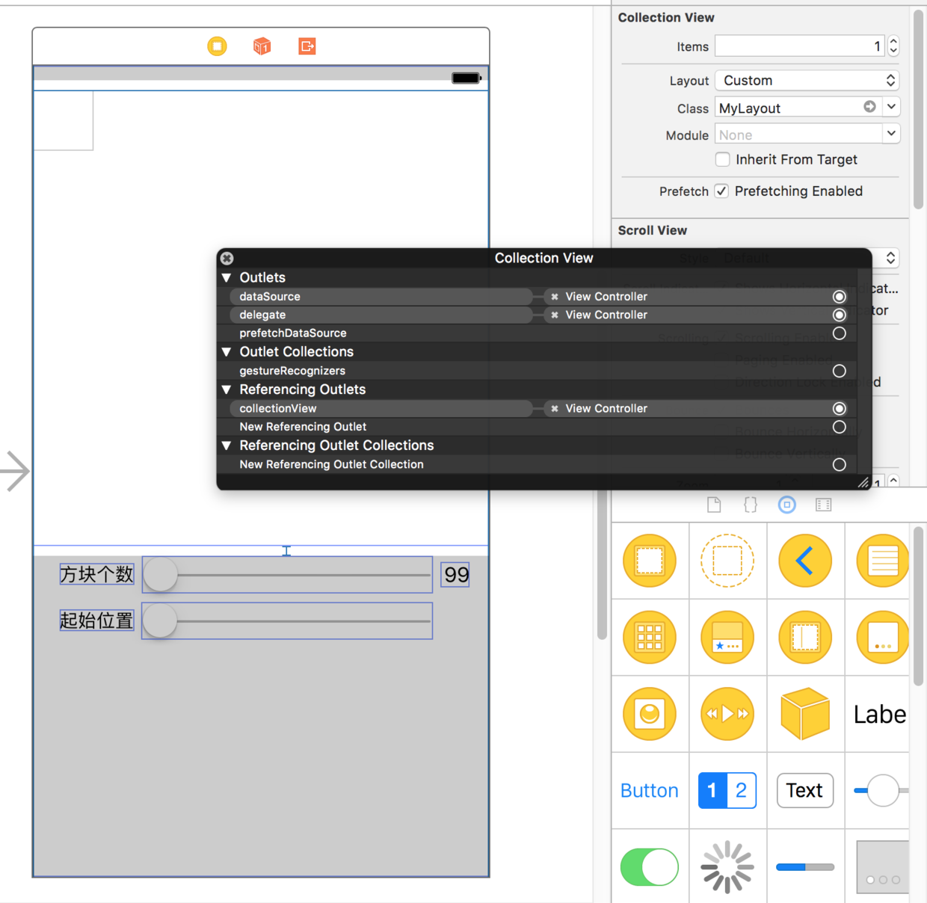927x903 pixels.
Task: Pick the Label library object
Action: coord(880,715)
